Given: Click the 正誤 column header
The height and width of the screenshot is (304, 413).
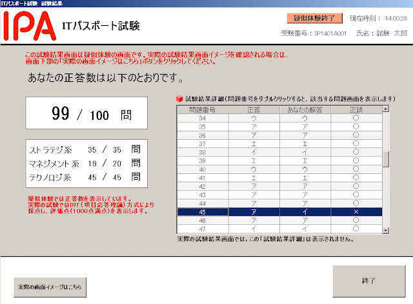Looking at the screenshot, I should pos(356,109).
